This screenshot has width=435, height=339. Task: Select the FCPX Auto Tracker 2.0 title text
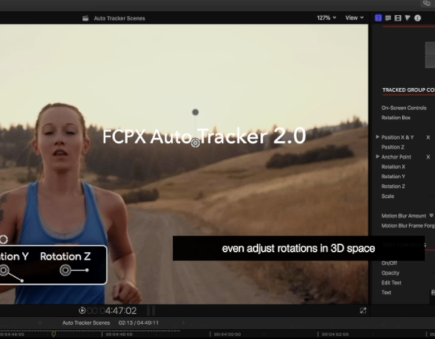point(204,137)
